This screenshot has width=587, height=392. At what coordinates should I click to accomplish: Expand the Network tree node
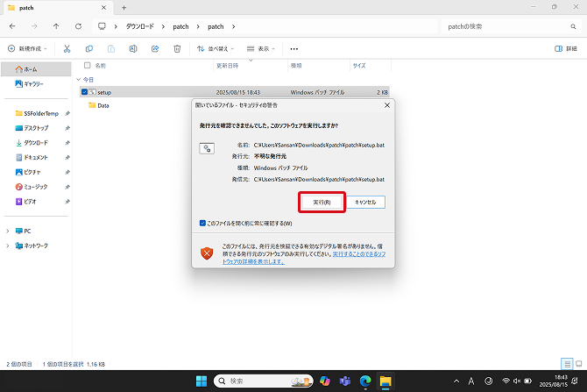8,246
